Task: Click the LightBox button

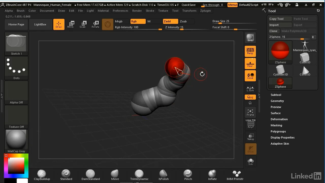Action: (40, 24)
